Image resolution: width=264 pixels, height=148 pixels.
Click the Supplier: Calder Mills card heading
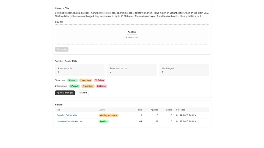[x=66, y=61]
